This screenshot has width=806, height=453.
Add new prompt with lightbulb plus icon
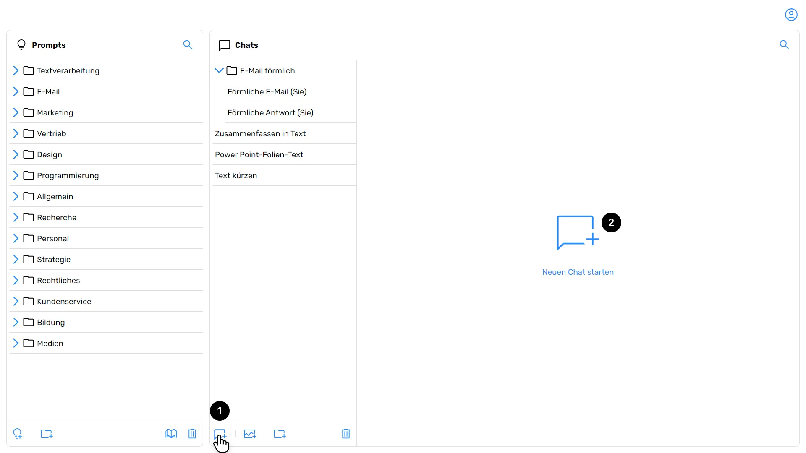(18, 434)
